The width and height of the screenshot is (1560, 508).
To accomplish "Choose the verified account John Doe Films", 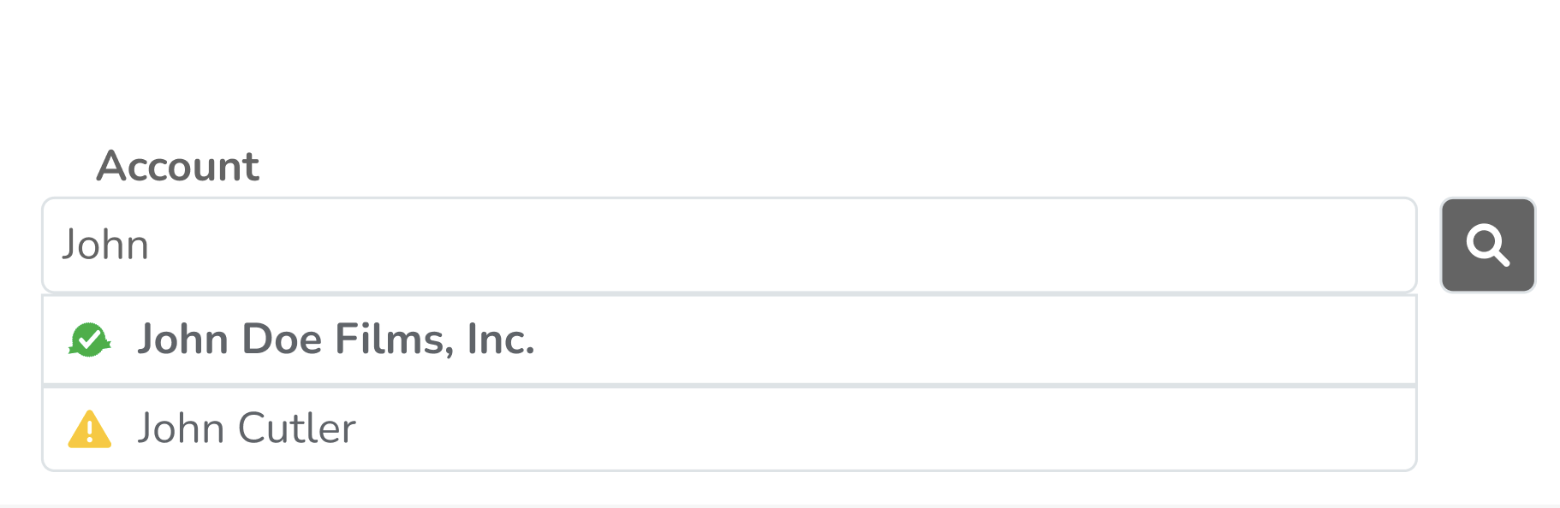I will pyautogui.click(x=729, y=340).
